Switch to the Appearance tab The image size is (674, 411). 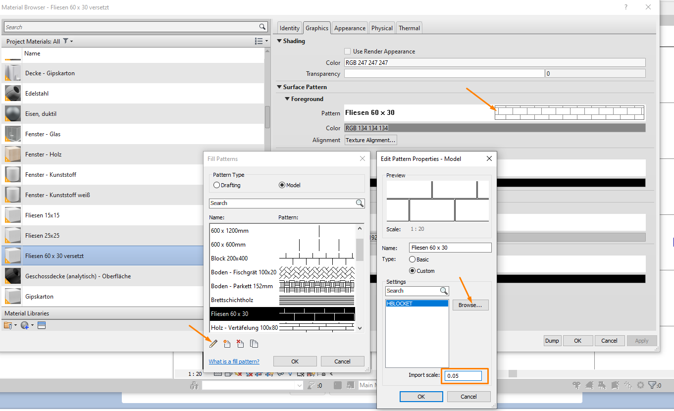(x=349, y=28)
